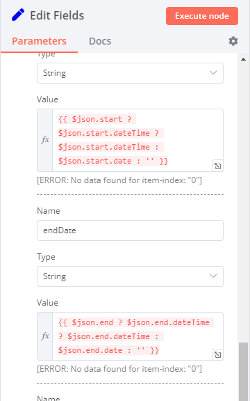The height and width of the screenshot is (401, 250).
Task: Click the error message below start expression
Action: (x=119, y=180)
